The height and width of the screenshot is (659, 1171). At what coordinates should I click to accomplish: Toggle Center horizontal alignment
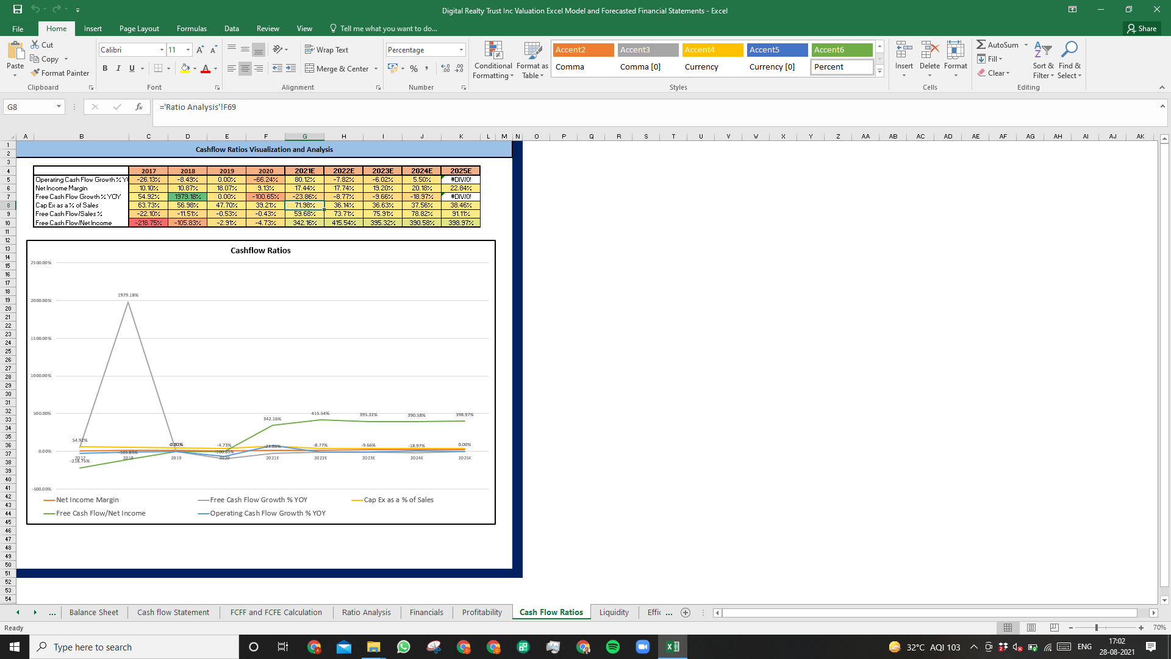click(245, 68)
